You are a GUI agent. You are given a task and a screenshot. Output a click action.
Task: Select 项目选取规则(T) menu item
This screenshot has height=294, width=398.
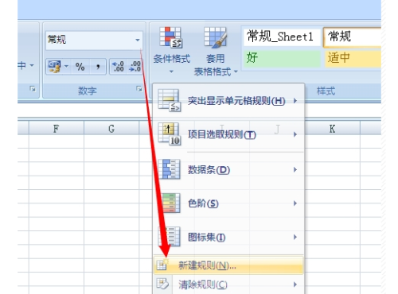228,134
